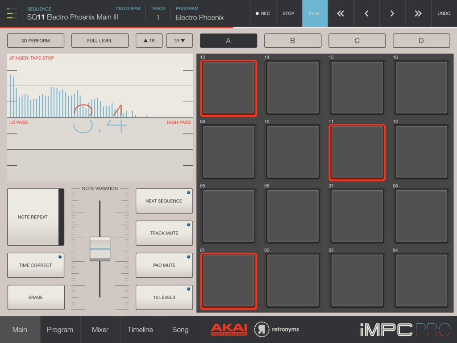This screenshot has width=457, height=343.
Task: Activate 3D PERFORM mode
Action: tap(36, 41)
